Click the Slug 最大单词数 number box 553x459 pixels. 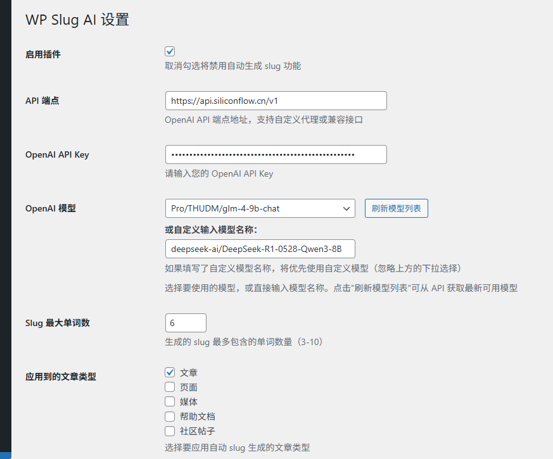click(x=186, y=322)
